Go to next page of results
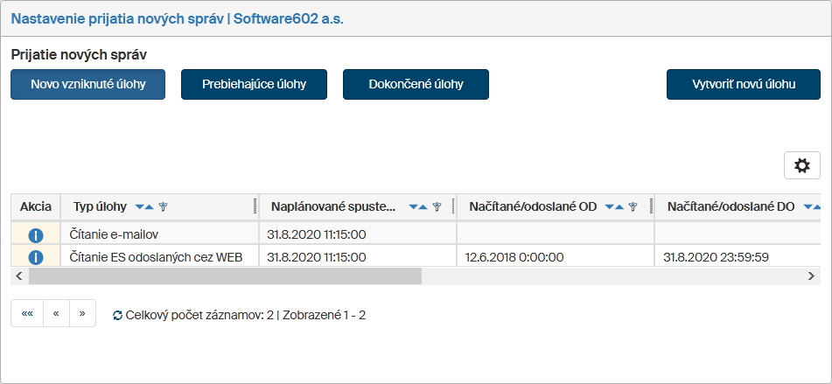The image size is (832, 384). [82, 313]
